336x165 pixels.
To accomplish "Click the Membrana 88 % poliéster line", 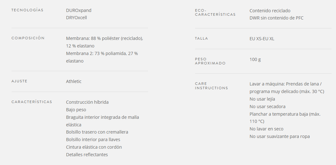I will 104,42.
